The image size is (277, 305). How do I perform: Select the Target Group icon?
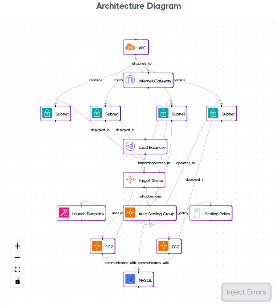130,180
